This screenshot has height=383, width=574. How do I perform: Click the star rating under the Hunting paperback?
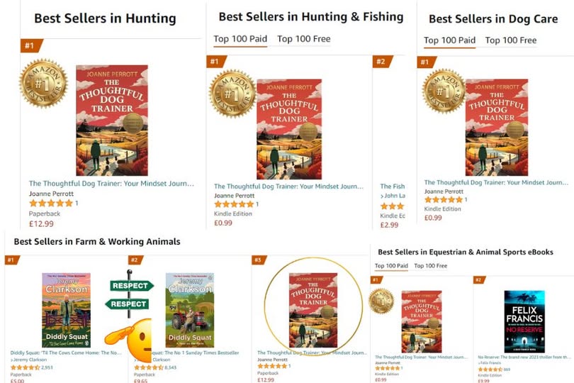(51, 204)
